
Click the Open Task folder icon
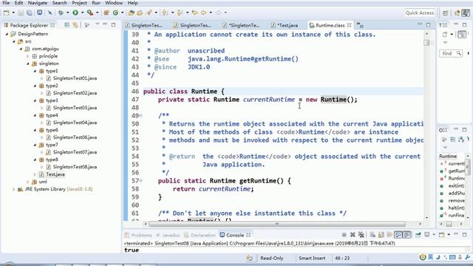click(x=140, y=13)
